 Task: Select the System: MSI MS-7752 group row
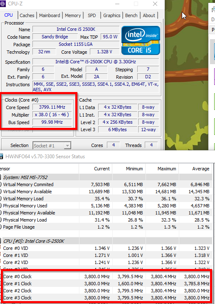[106, 177]
